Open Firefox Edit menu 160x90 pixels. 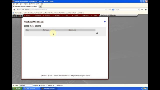point(17,4)
